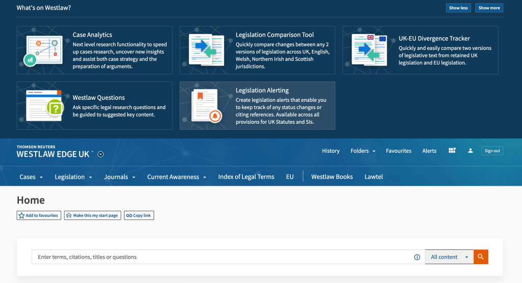Expand the All content filter dropdown

pyautogui.click(x=449, y=257)
